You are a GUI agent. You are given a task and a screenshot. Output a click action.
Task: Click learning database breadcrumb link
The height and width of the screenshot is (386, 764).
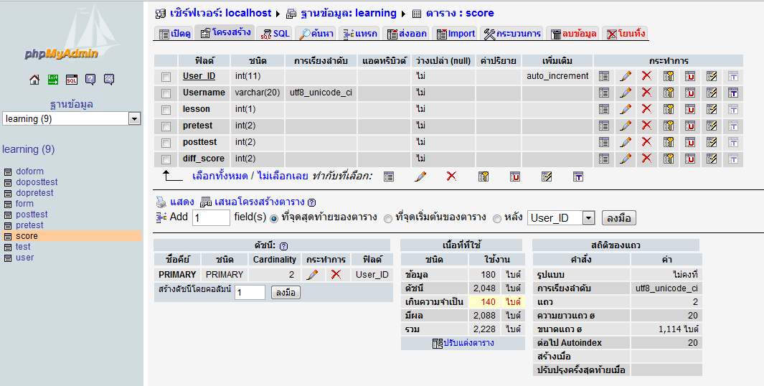(349, 13)
